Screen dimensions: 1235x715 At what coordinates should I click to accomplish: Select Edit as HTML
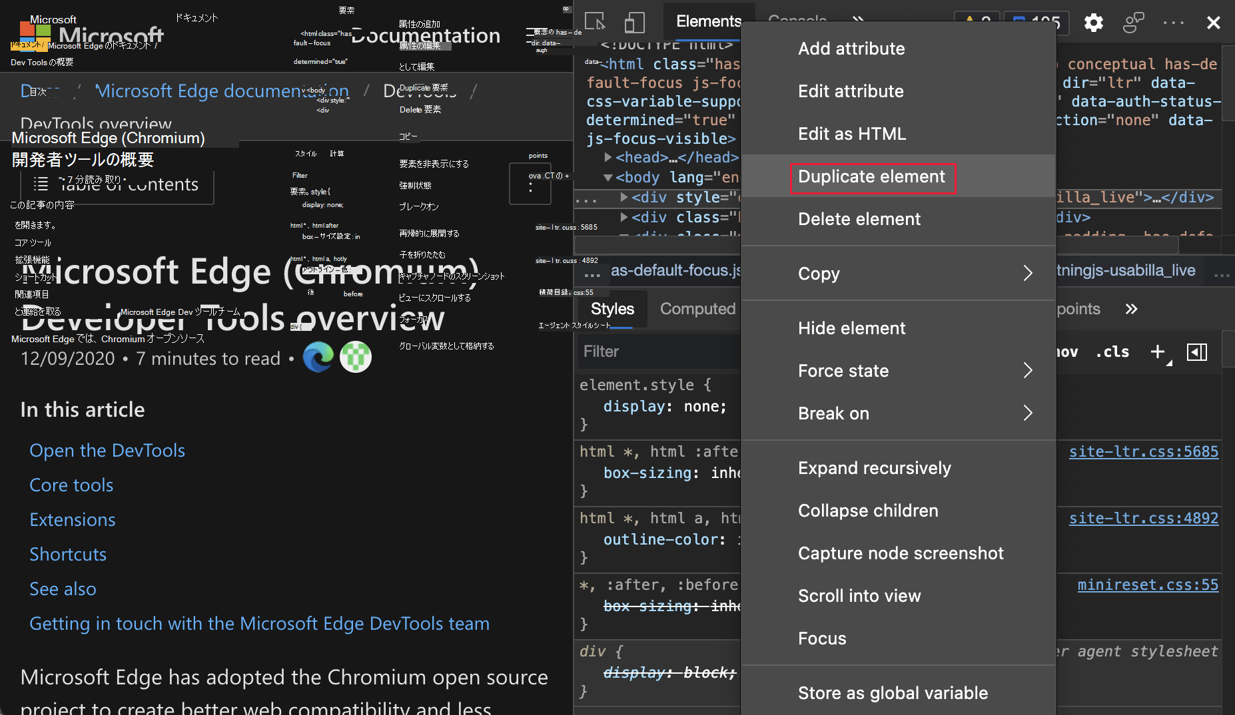898,134
